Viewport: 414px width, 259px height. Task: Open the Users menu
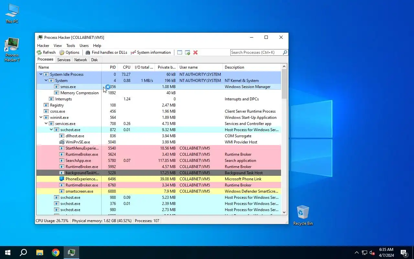84,46
